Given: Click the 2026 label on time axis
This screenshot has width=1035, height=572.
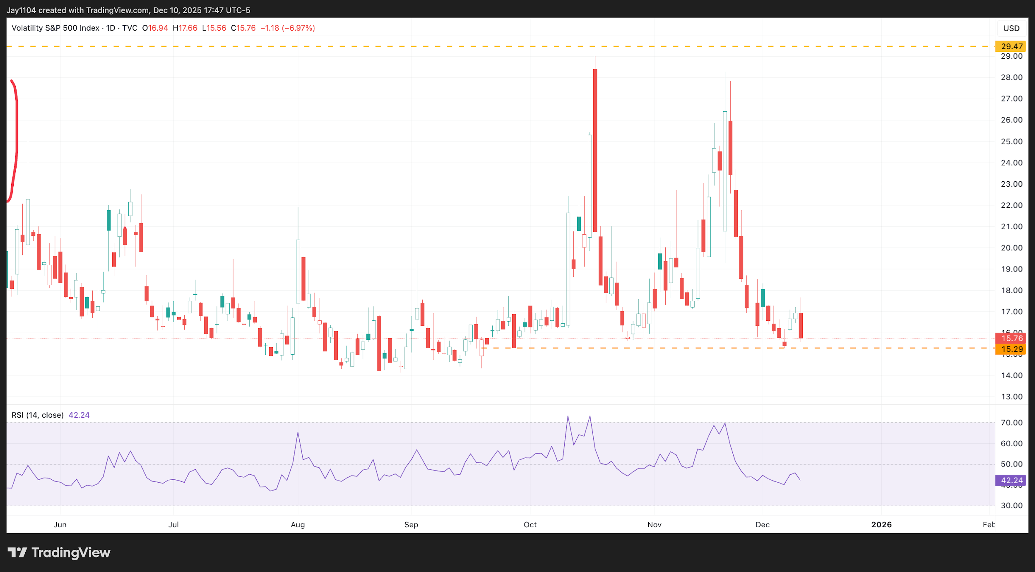Looking at the screenshot, I should click(x=881, y=524).
